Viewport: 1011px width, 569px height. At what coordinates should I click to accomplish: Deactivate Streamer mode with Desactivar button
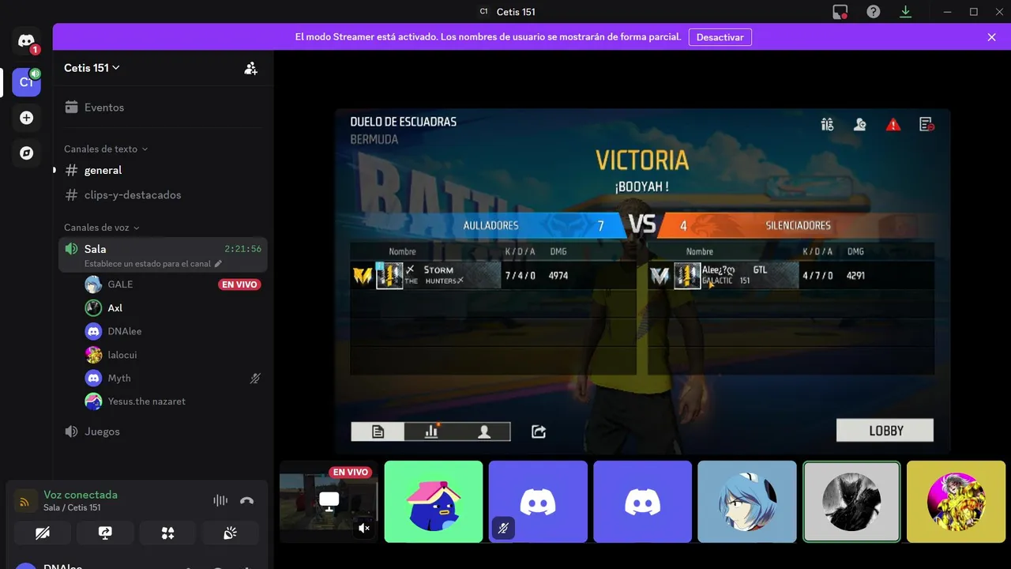(x=720, y=37)
